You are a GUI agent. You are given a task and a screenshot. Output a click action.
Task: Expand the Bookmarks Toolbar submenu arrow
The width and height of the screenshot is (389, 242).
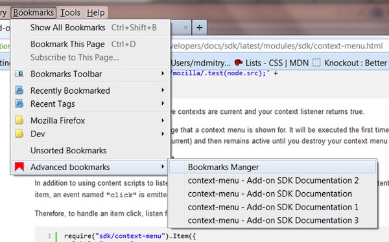[163, 73]
